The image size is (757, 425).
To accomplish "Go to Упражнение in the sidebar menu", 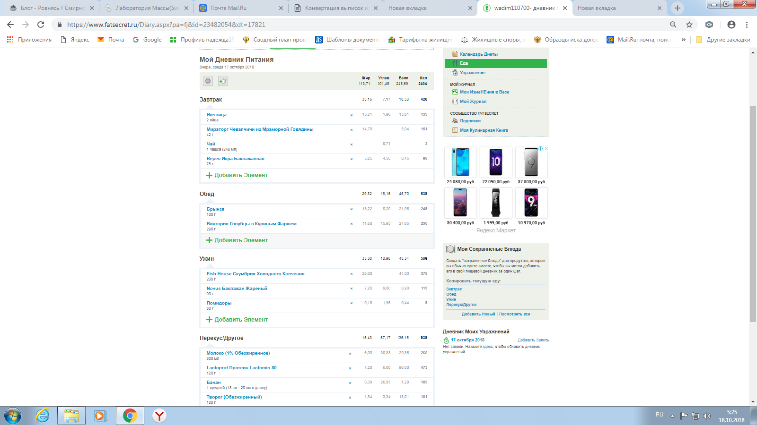I will click(x=473, y=73).
